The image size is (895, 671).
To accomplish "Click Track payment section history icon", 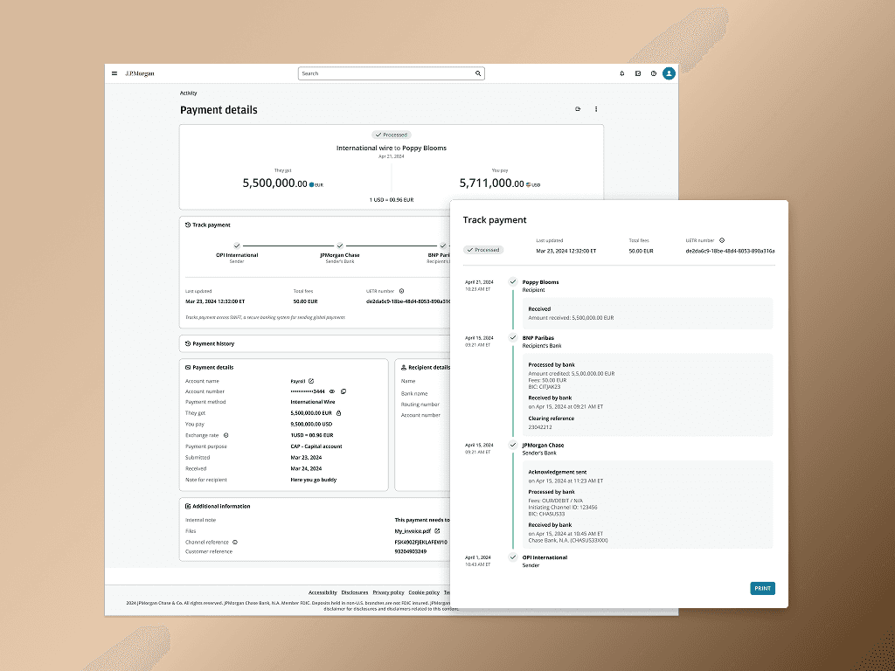I will tap(188, 225).
